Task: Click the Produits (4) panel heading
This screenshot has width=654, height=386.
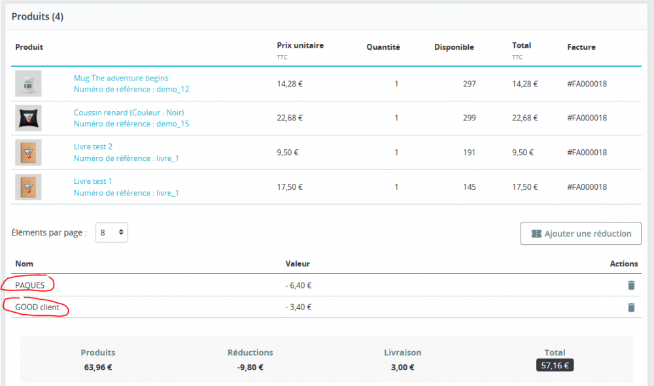Action: coord(37,17)
